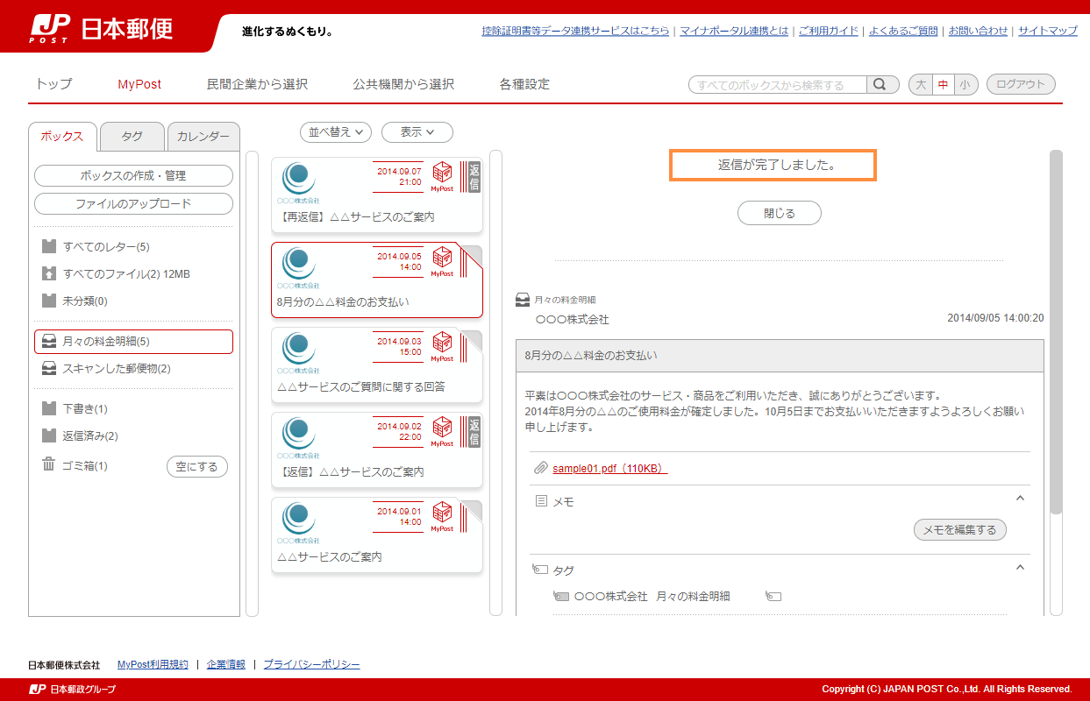Collapse the メモ section chevron

coord(1020,499)
